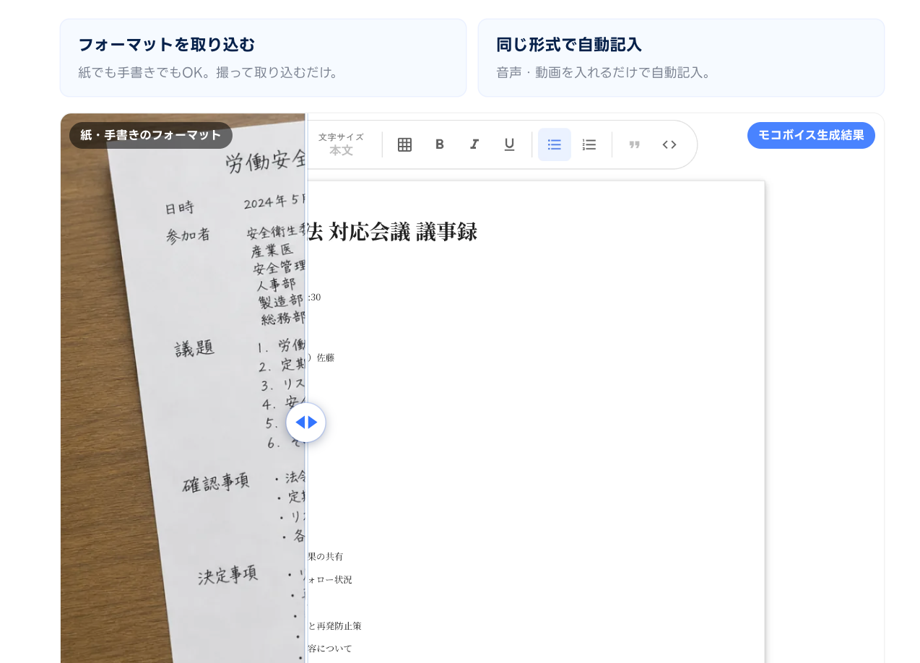
Task: Toggle italic formatting
Action: click(474, 144)
